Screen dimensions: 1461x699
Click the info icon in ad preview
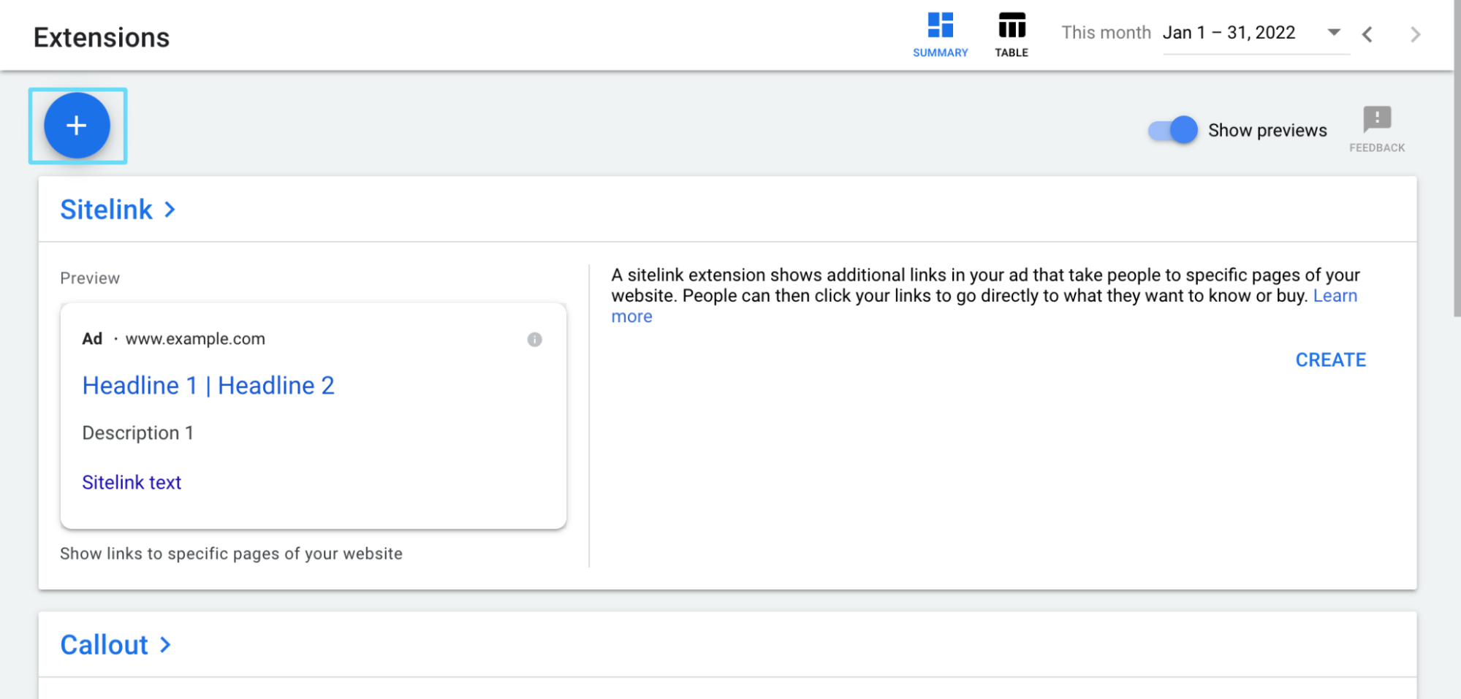[x=534, y=340]
